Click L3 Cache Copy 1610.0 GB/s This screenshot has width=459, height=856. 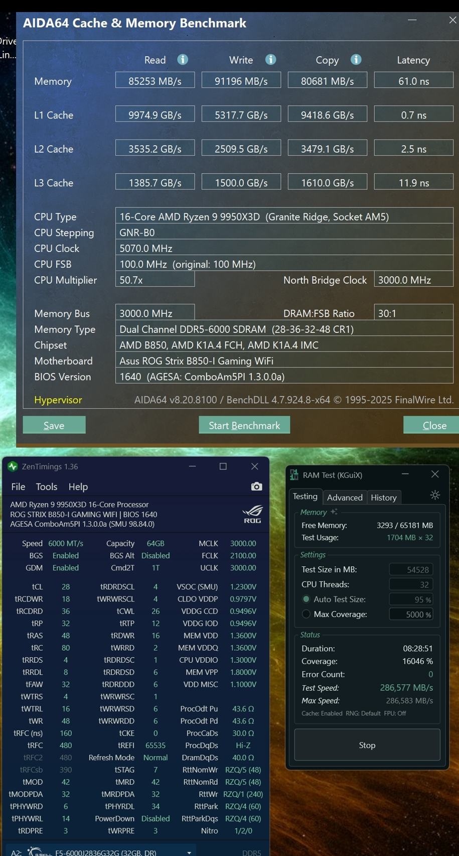[328, 182]
